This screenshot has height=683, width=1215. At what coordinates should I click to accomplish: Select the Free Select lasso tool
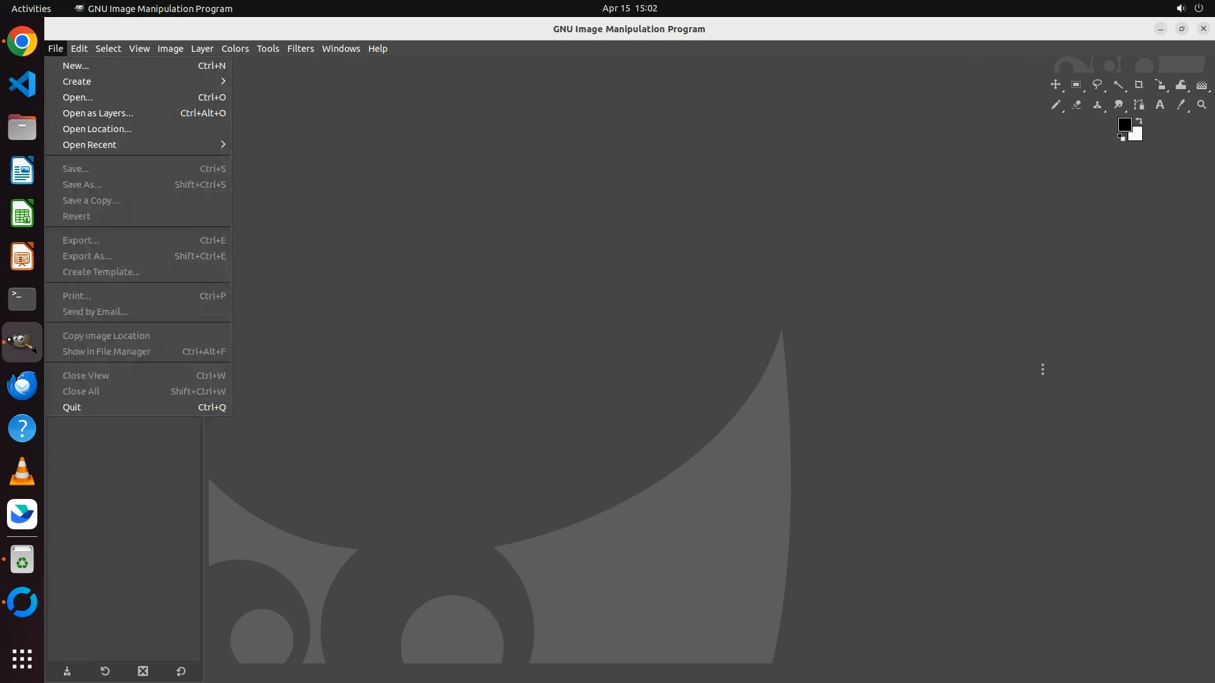tap(1097, 85)
